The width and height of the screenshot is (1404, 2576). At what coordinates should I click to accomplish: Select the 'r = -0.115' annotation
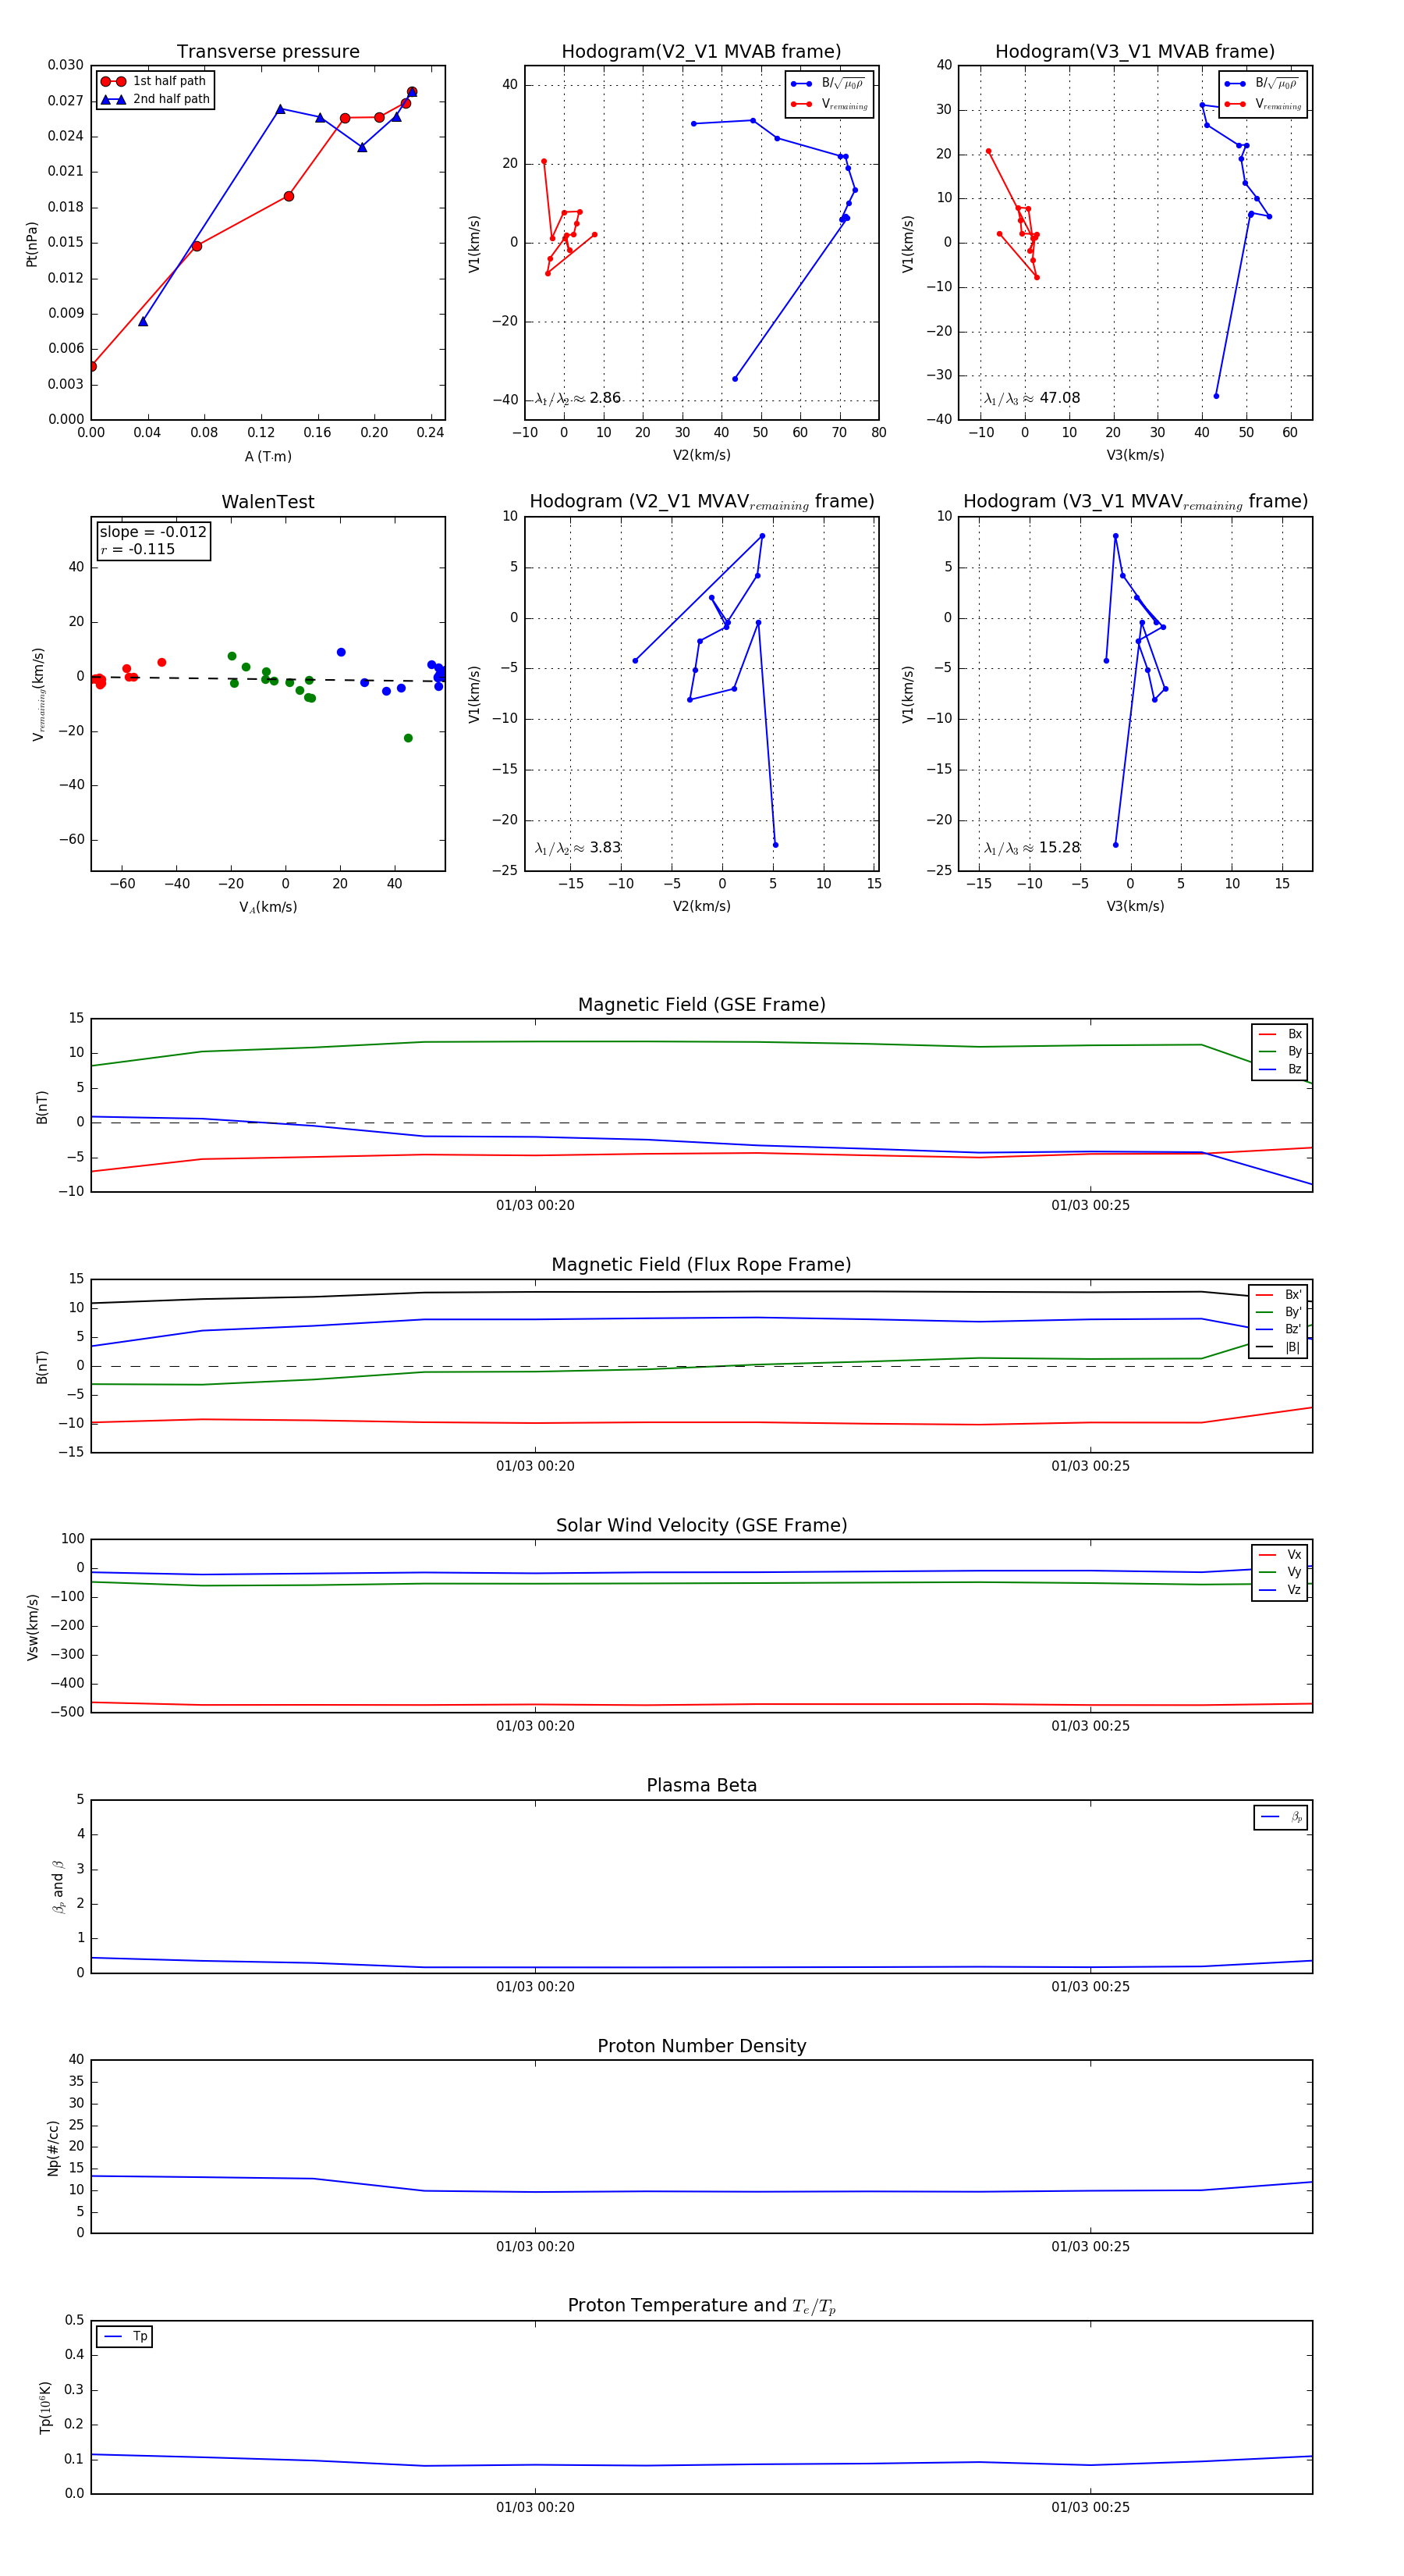point(137,549)
